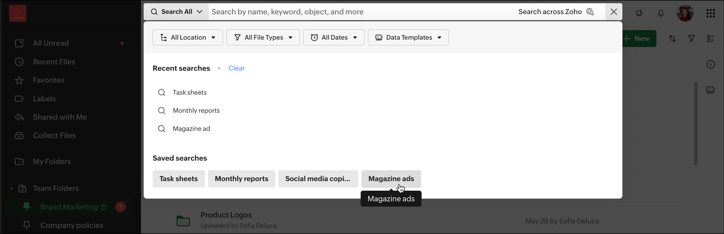Viewport: 724px width, 234px height.
Task: Click the data template icon in right rail
Action: [711, 90]
